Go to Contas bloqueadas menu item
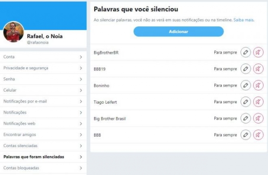268x175 pixels. 43,168
